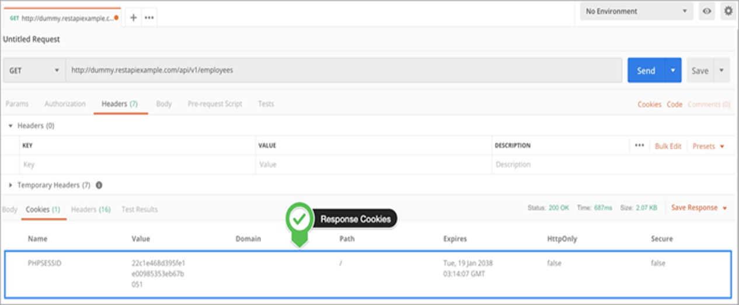This screenshot has width=739, height=305.
Task: Switch to the Authorization tab
Action: click(x=65, y=104)
